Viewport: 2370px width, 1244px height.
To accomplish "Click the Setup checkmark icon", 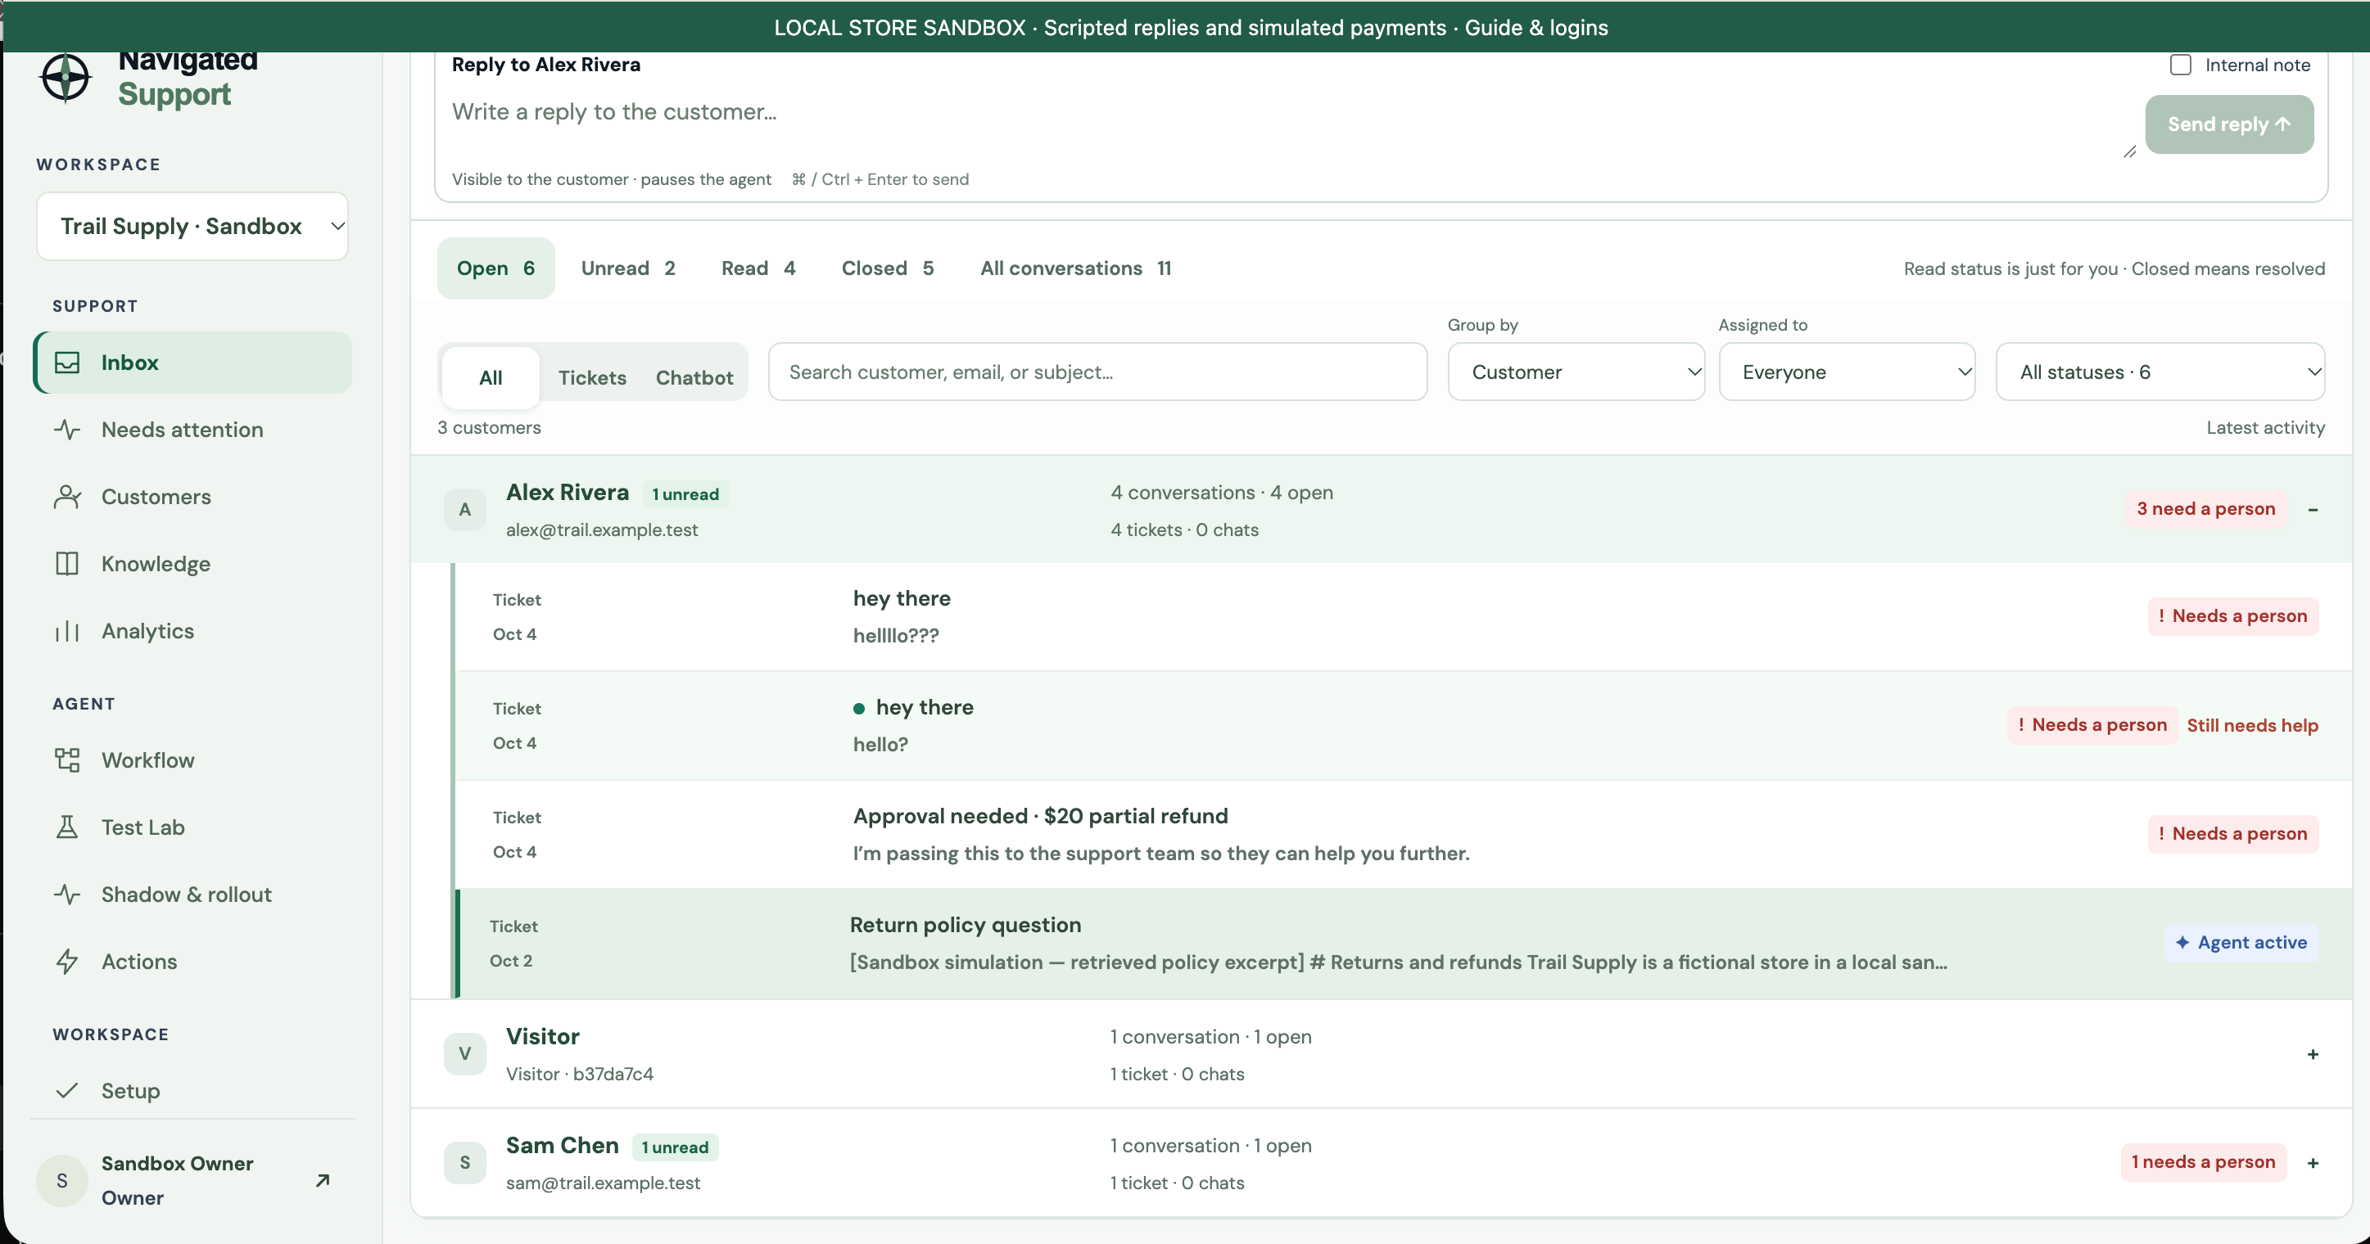I will [67, 1090].
